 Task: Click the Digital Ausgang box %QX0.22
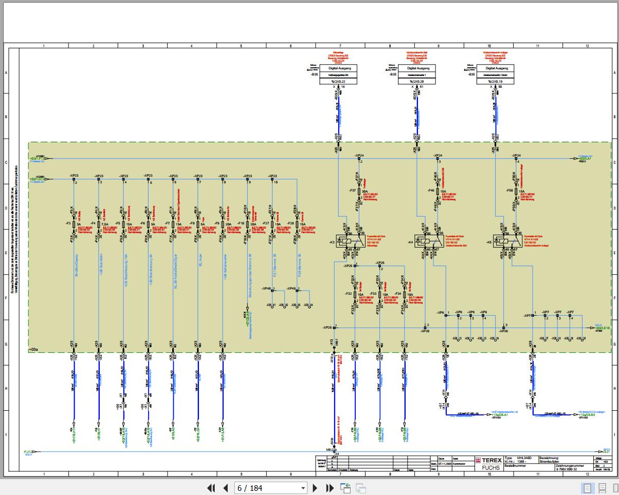pyautogui.click(x=338, y=74)
